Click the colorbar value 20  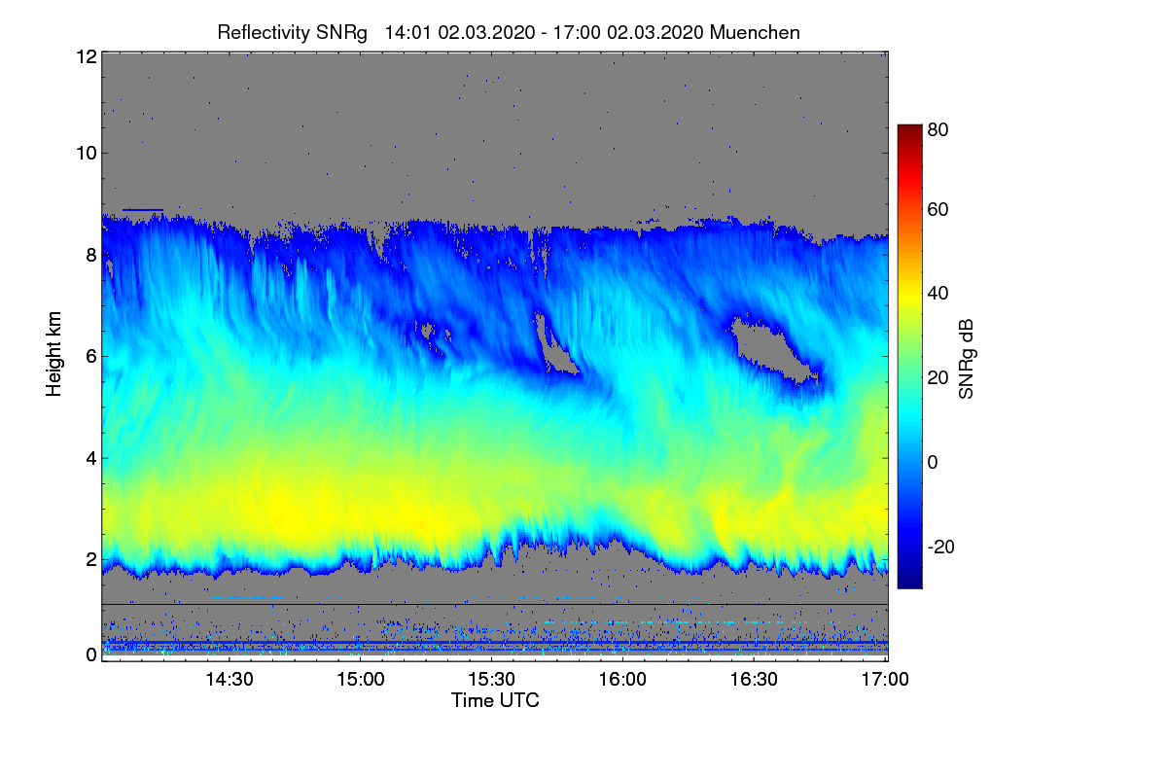938,378
